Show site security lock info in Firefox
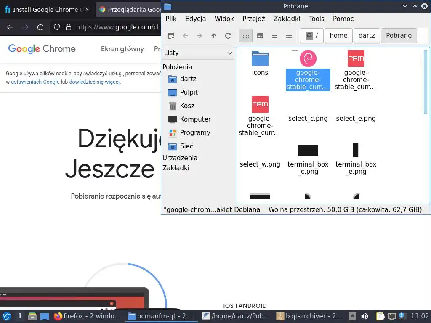Viewport: 431px width, 323px height. point(69,27)
